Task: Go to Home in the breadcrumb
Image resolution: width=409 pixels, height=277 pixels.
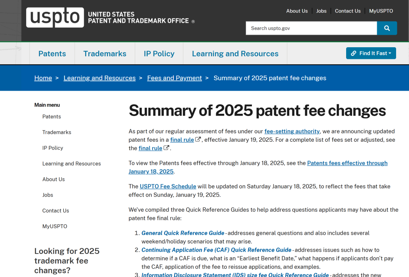Action: point(43,78)
